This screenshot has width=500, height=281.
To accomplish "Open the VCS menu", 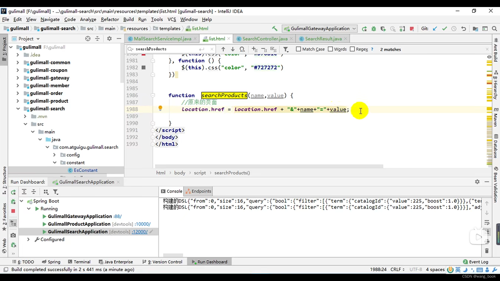I will pos(172,20).
